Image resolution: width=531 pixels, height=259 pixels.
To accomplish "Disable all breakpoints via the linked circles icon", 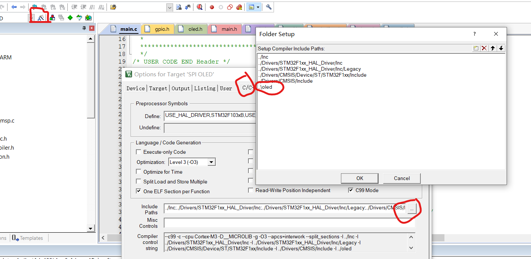I will coord(230,7).
